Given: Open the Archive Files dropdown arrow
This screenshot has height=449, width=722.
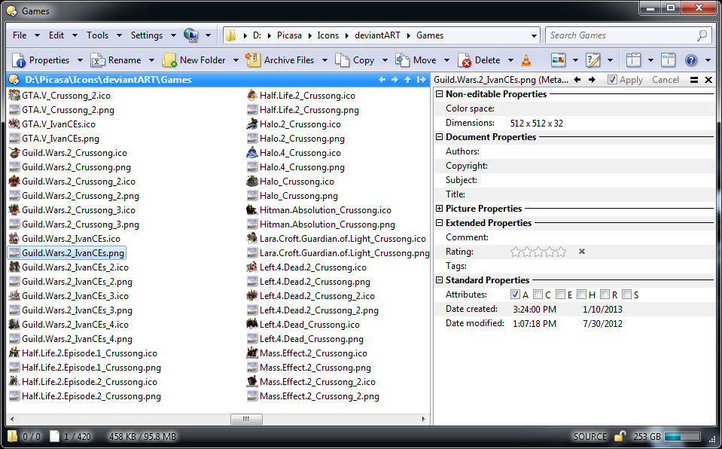Looking at the screenshot, I should point(324,60).
